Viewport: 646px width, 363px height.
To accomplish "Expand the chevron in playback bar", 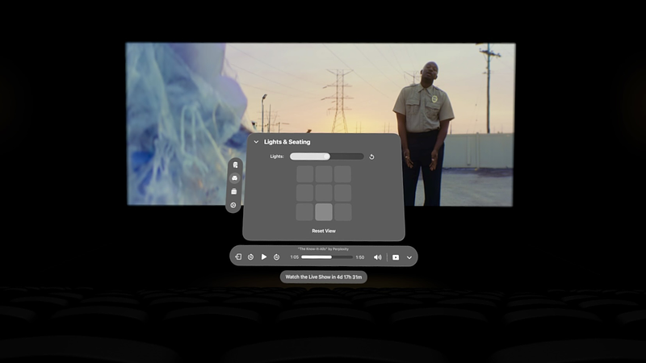I will point(409,257).
